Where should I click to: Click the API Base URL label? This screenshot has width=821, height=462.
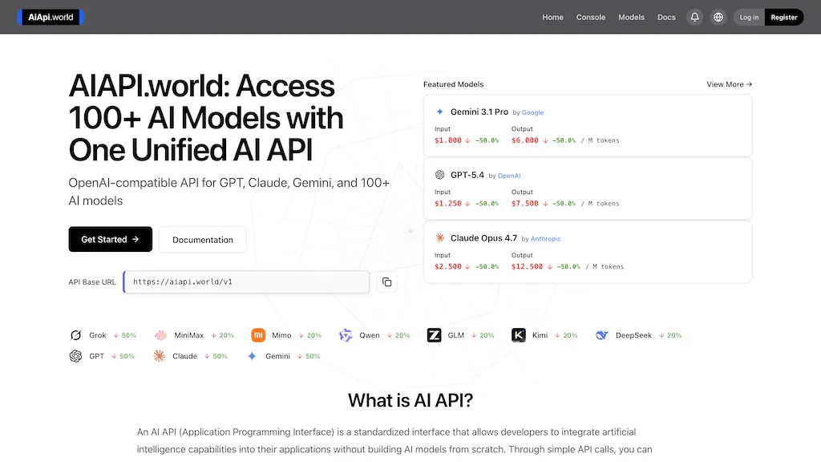coord(92,282)
